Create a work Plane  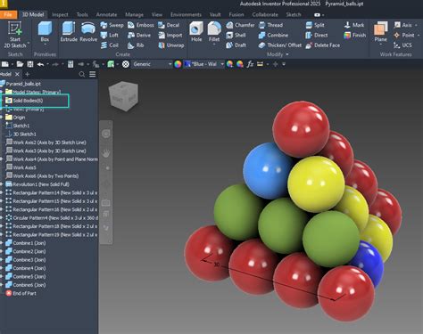[381, 33]
